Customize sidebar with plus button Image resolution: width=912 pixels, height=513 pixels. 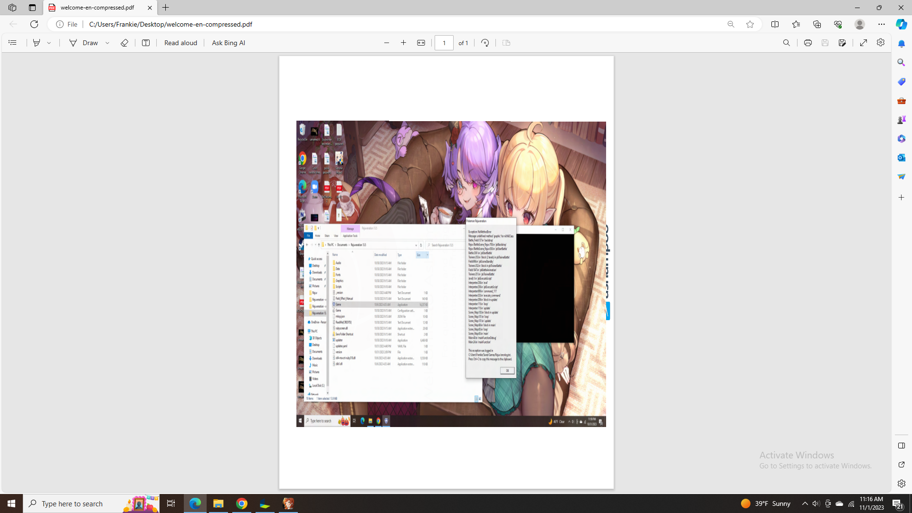click(x=901, y=198)
